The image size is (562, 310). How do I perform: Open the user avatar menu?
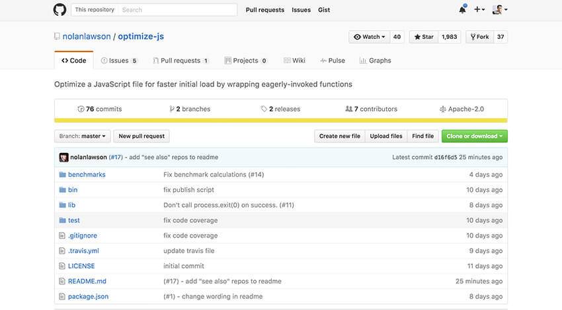pos(500,10)
